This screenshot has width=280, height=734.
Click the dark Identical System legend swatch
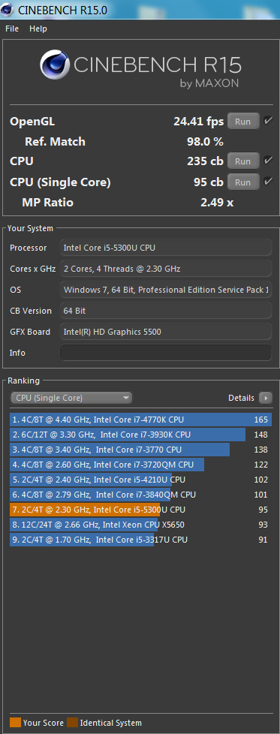tap(73, 722)
